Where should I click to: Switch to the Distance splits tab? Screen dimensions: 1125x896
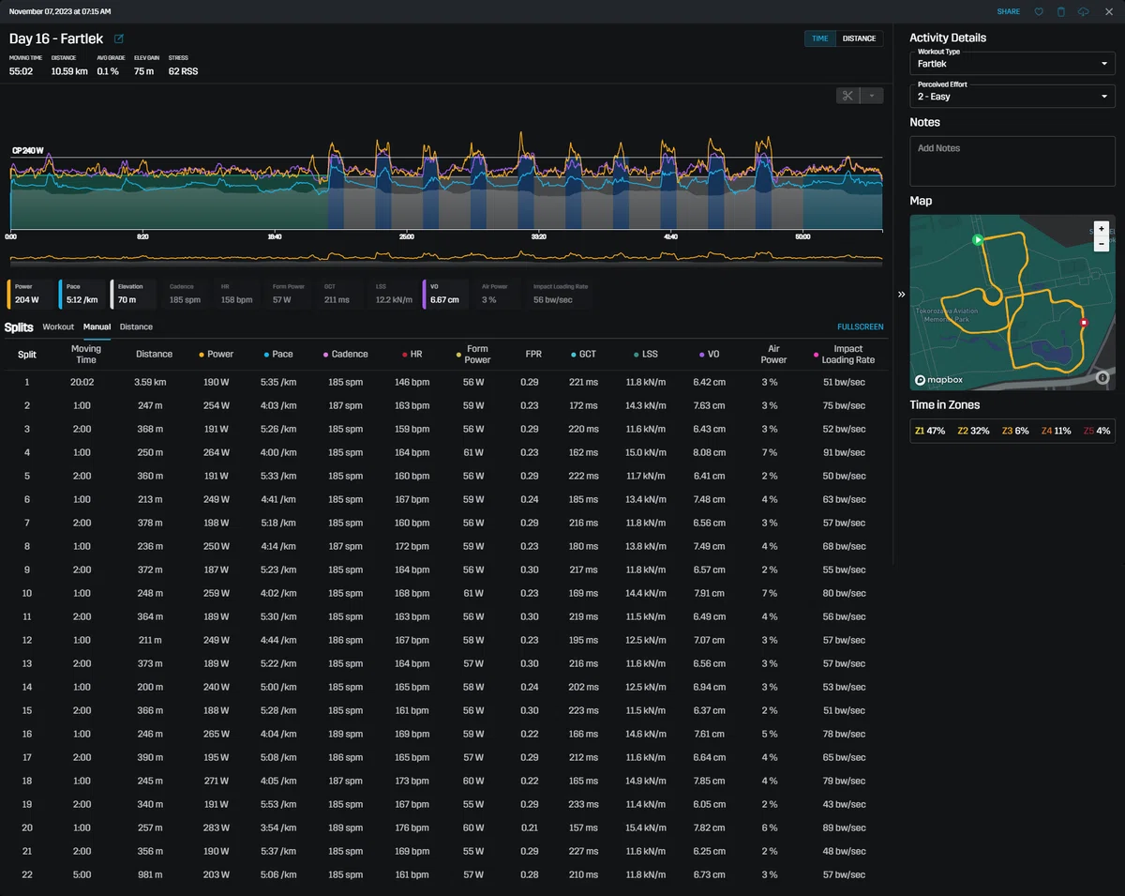point(136,327)
